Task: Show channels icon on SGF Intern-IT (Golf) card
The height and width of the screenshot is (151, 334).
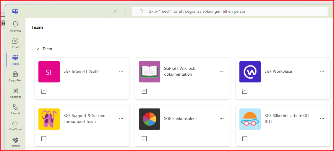Action: (x=44, y=91)
